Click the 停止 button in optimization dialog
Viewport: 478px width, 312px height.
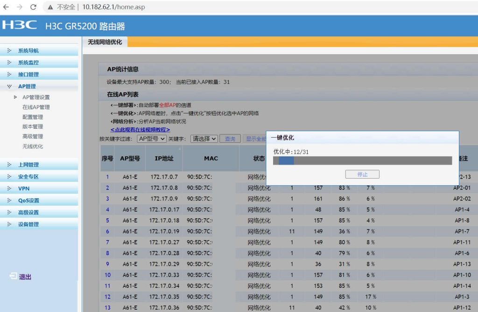coord(362,174)
